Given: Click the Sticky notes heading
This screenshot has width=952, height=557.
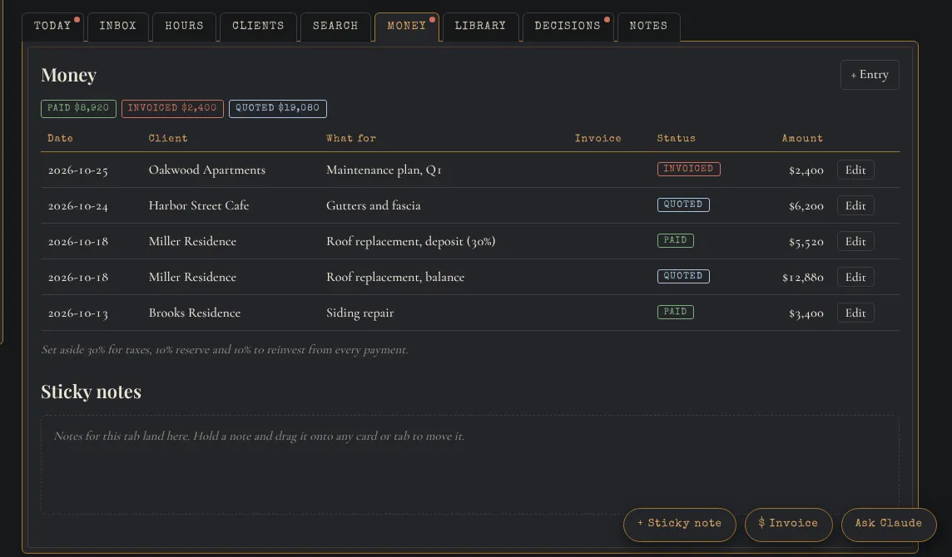Looking at the screenshot, I should click(x=91, y=392).
